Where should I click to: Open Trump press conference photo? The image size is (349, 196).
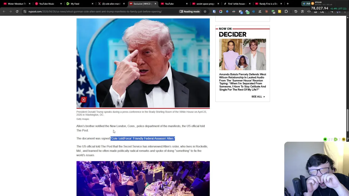143,63
